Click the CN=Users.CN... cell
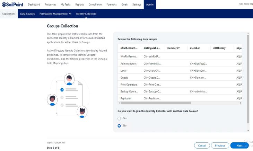 click(x=152, y=71)
